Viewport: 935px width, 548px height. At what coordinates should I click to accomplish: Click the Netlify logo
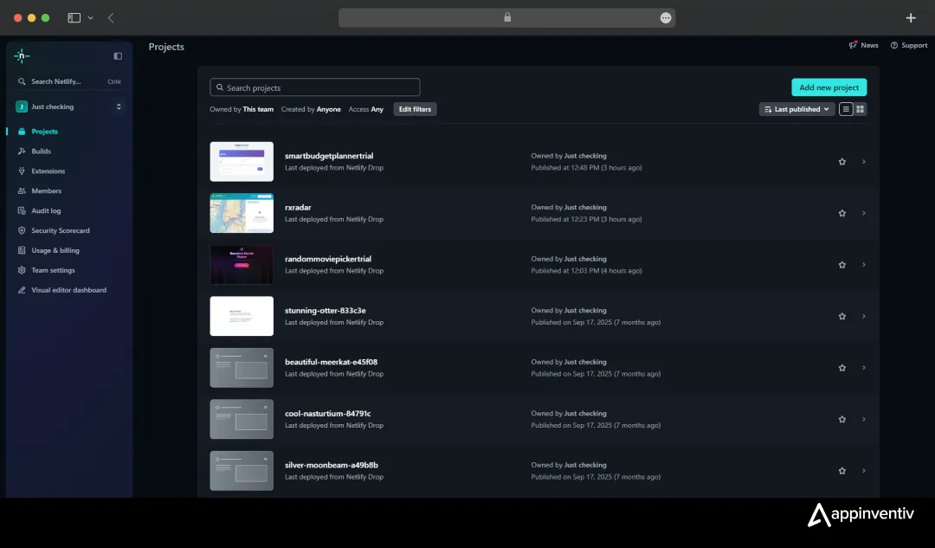22,55
